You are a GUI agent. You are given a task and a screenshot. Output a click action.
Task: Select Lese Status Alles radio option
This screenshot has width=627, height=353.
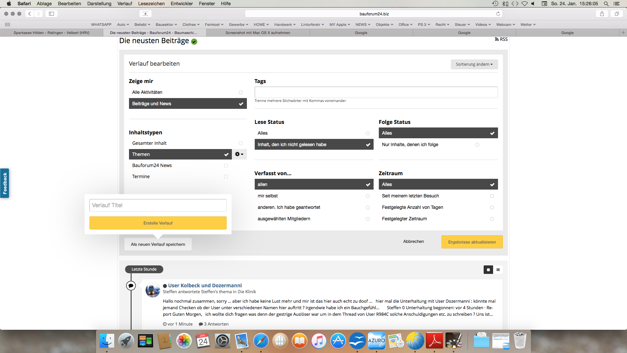click(314, 133)
